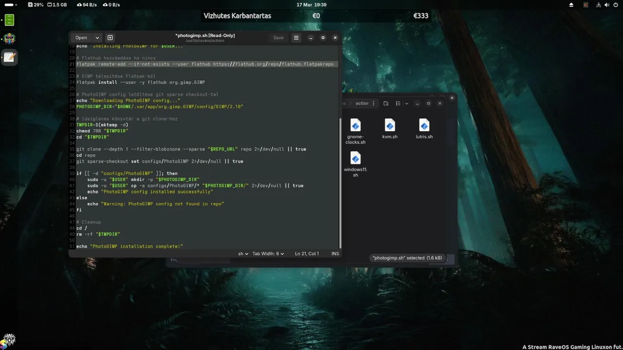The height and width of the screenshot is (350, 623).
Task: Click the 'flatpak install --user -y flathub' line
Action: [x=141, y=82]
